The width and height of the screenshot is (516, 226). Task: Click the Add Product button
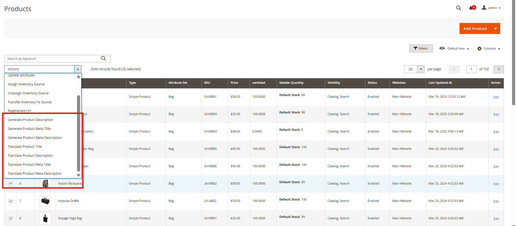[x=475, y=29]
